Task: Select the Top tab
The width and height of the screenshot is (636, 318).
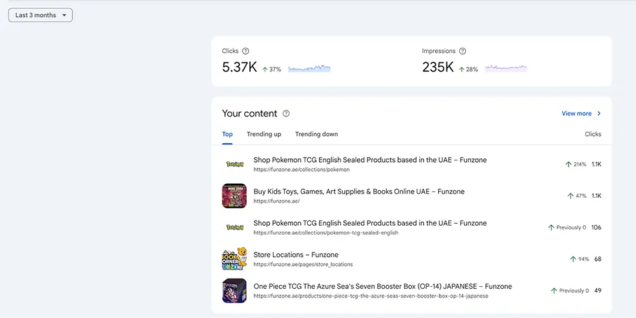Action: click(x=227, y=134)
